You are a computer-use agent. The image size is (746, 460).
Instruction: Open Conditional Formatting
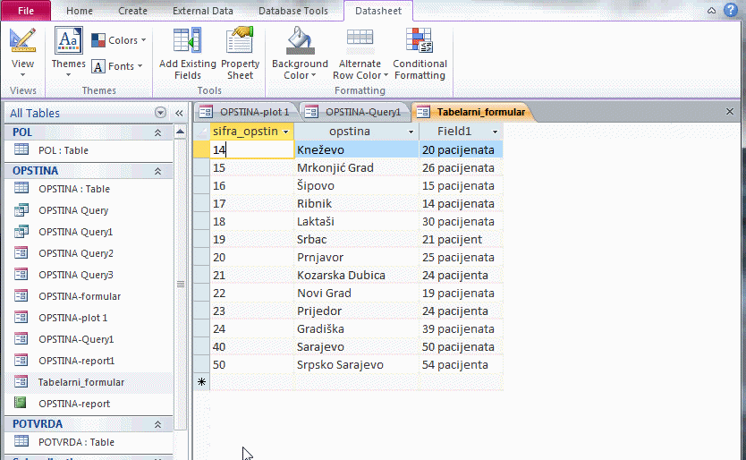420,54
